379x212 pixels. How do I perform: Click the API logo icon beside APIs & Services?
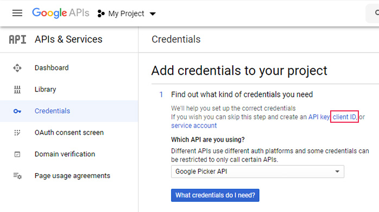click(x=17, y=39)
